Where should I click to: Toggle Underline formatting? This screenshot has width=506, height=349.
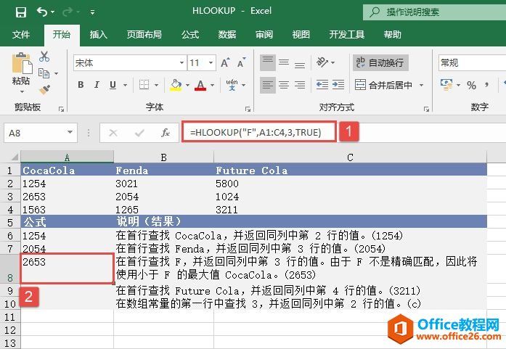click(x=113, y=85)
